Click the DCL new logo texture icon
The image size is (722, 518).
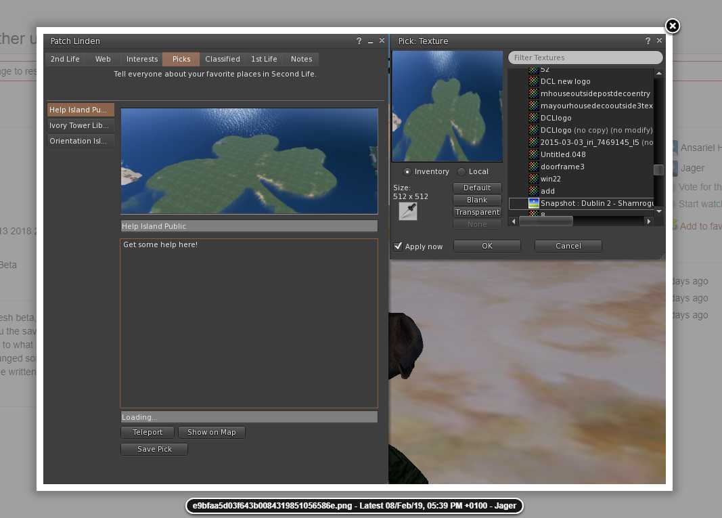pos(534,81)
